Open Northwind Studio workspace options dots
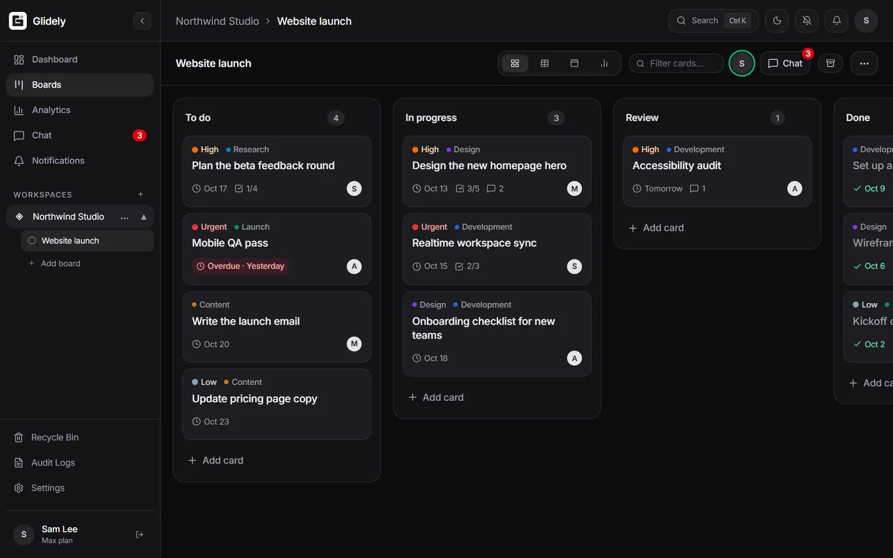The width and height of the screenshot is (893, 558). coord(124,217)
